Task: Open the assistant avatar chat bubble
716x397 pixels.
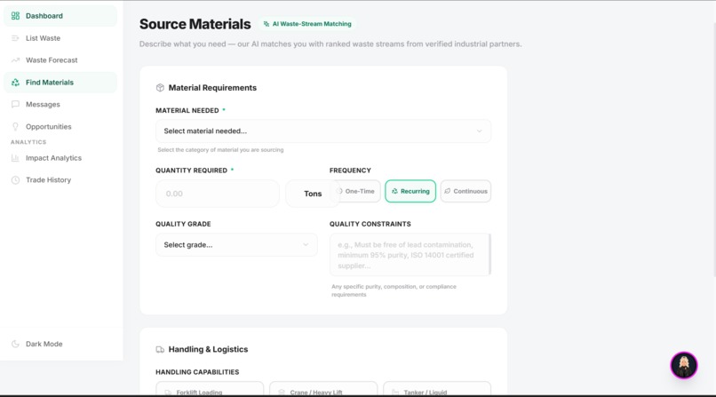Action: [x=684, y=365]
